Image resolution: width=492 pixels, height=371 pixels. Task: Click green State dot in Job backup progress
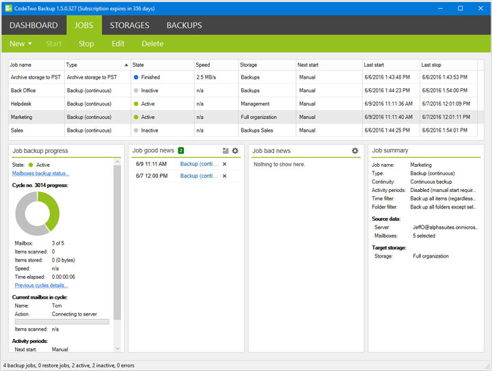coord(31,165)
